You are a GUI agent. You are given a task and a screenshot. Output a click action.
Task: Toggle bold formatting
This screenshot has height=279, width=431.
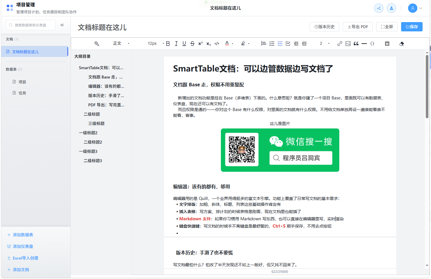(168, 44)
